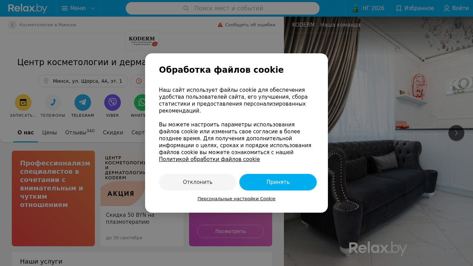This screenshot has width=473, height=266.
Task: Click address Минск, ул. Щорса, 4А
Action: pos(83,81)
